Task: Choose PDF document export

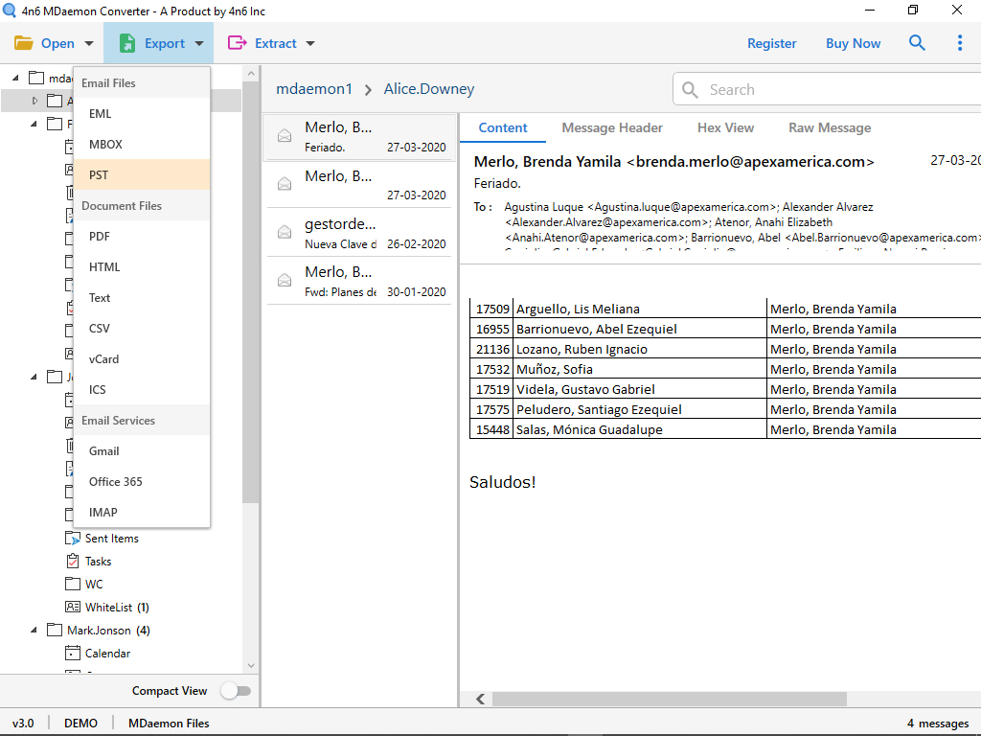Action: 142,236
